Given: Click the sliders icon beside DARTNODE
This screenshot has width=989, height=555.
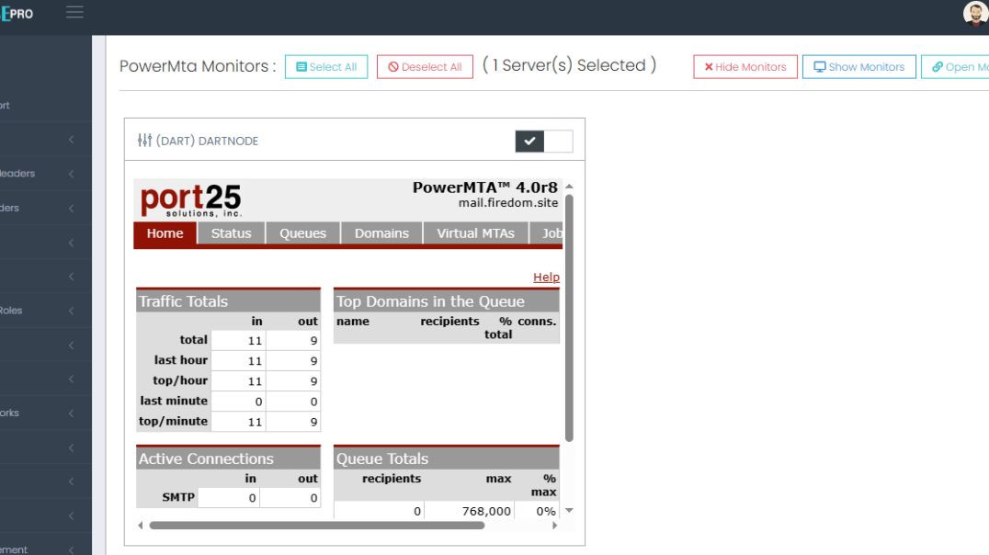Looking at the screenshot, I should 144,141.
